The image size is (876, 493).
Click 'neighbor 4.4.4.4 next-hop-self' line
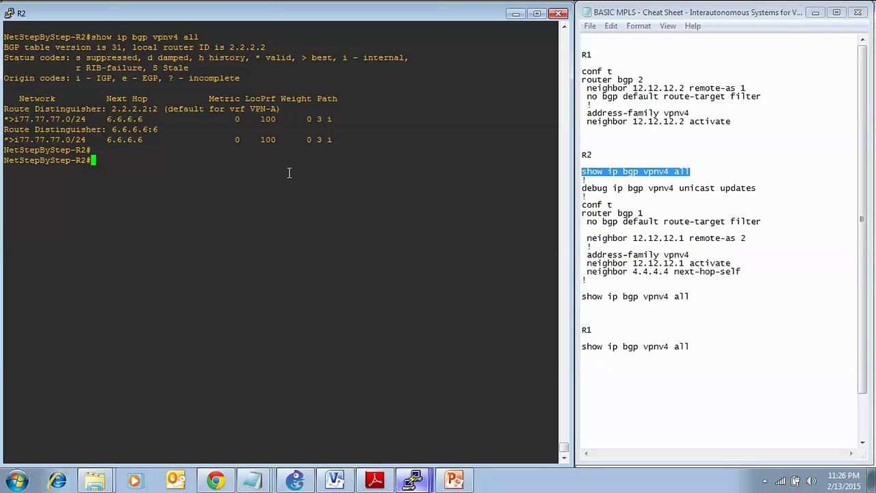(663, 272)
